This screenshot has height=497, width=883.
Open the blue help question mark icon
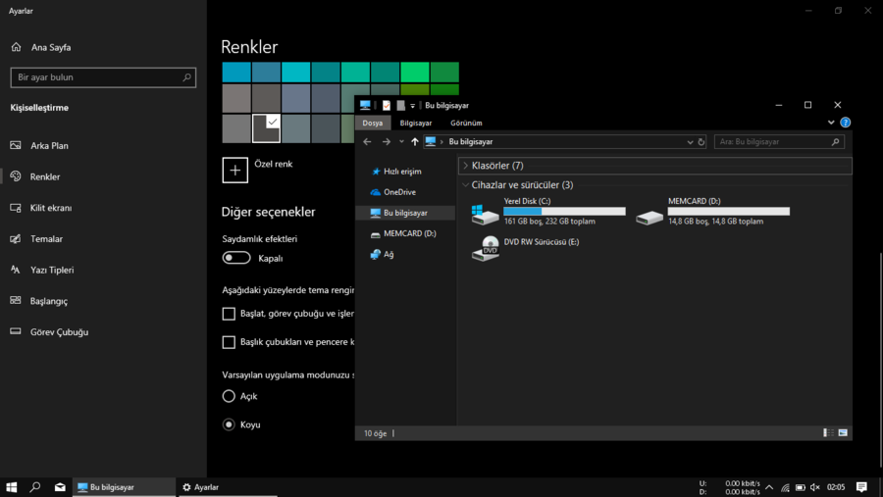point(846,123)
